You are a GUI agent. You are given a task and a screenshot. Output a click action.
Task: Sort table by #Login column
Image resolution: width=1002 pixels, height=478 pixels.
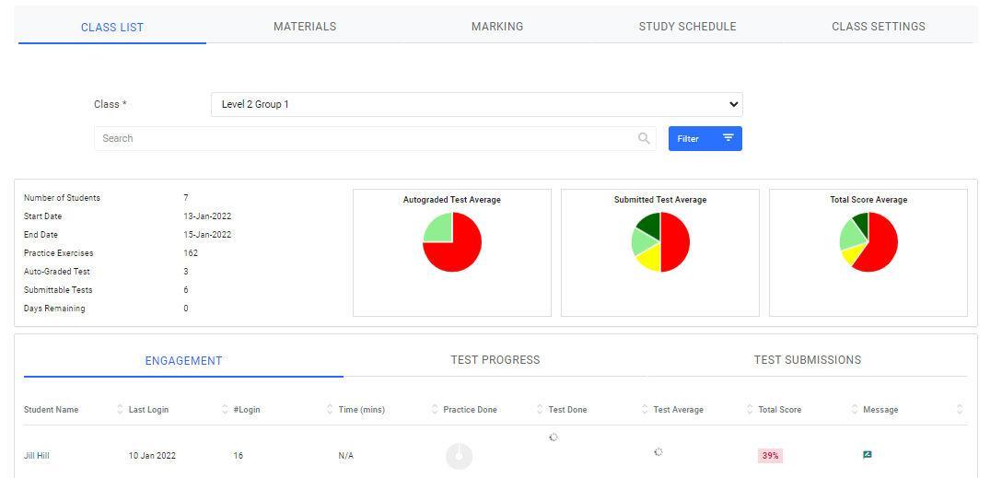click(330, 410)
